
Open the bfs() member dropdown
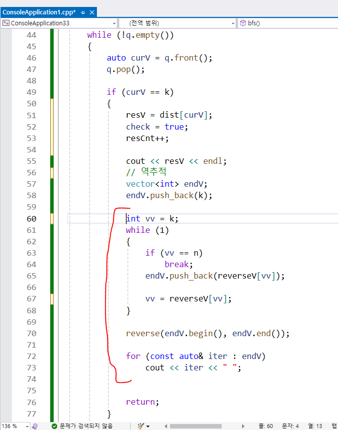click(x=288, y=23)
